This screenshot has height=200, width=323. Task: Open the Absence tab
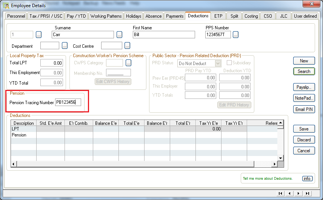[154, 16]
